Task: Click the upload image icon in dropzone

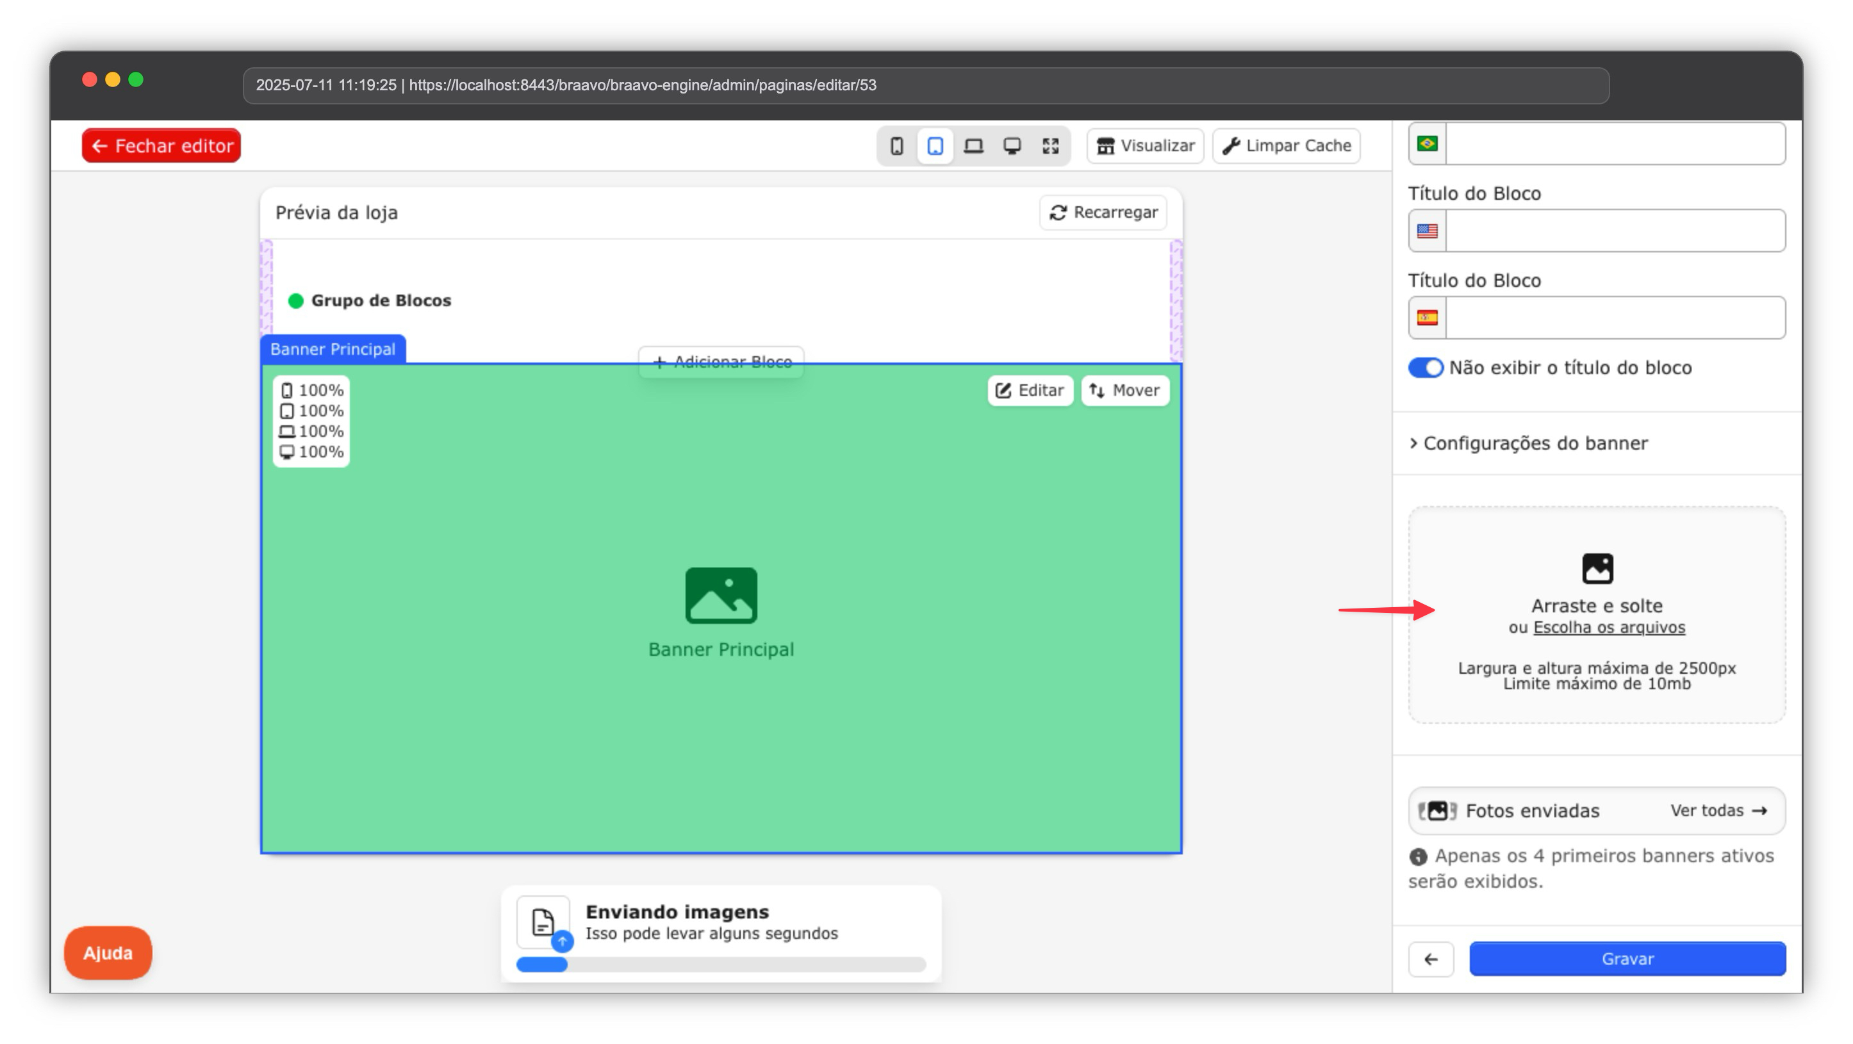Action: pyautogui.click(x=1597, y=568)
